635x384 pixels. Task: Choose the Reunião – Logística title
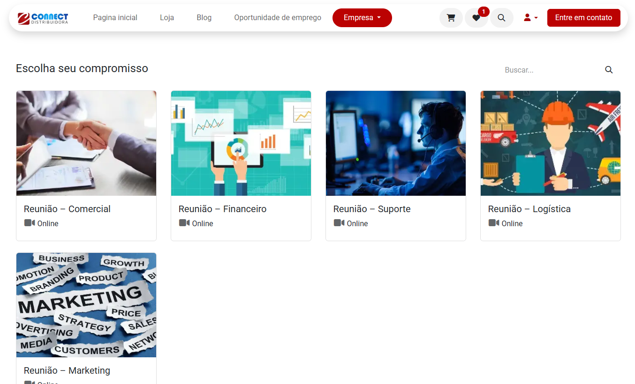pyautogui.click(x=529, y=209)
